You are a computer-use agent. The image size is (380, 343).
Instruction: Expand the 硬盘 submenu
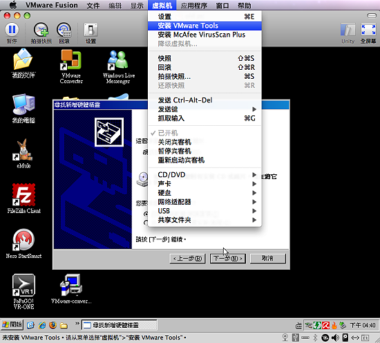(205, 193)
